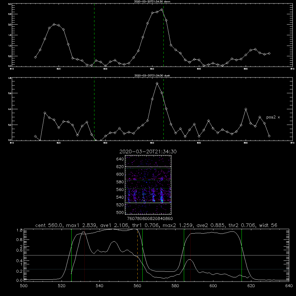Viewport: 296px width, 296px height.
Task: Click the 560 x-axis label of the bottom plot
Action: coord(137,286)
